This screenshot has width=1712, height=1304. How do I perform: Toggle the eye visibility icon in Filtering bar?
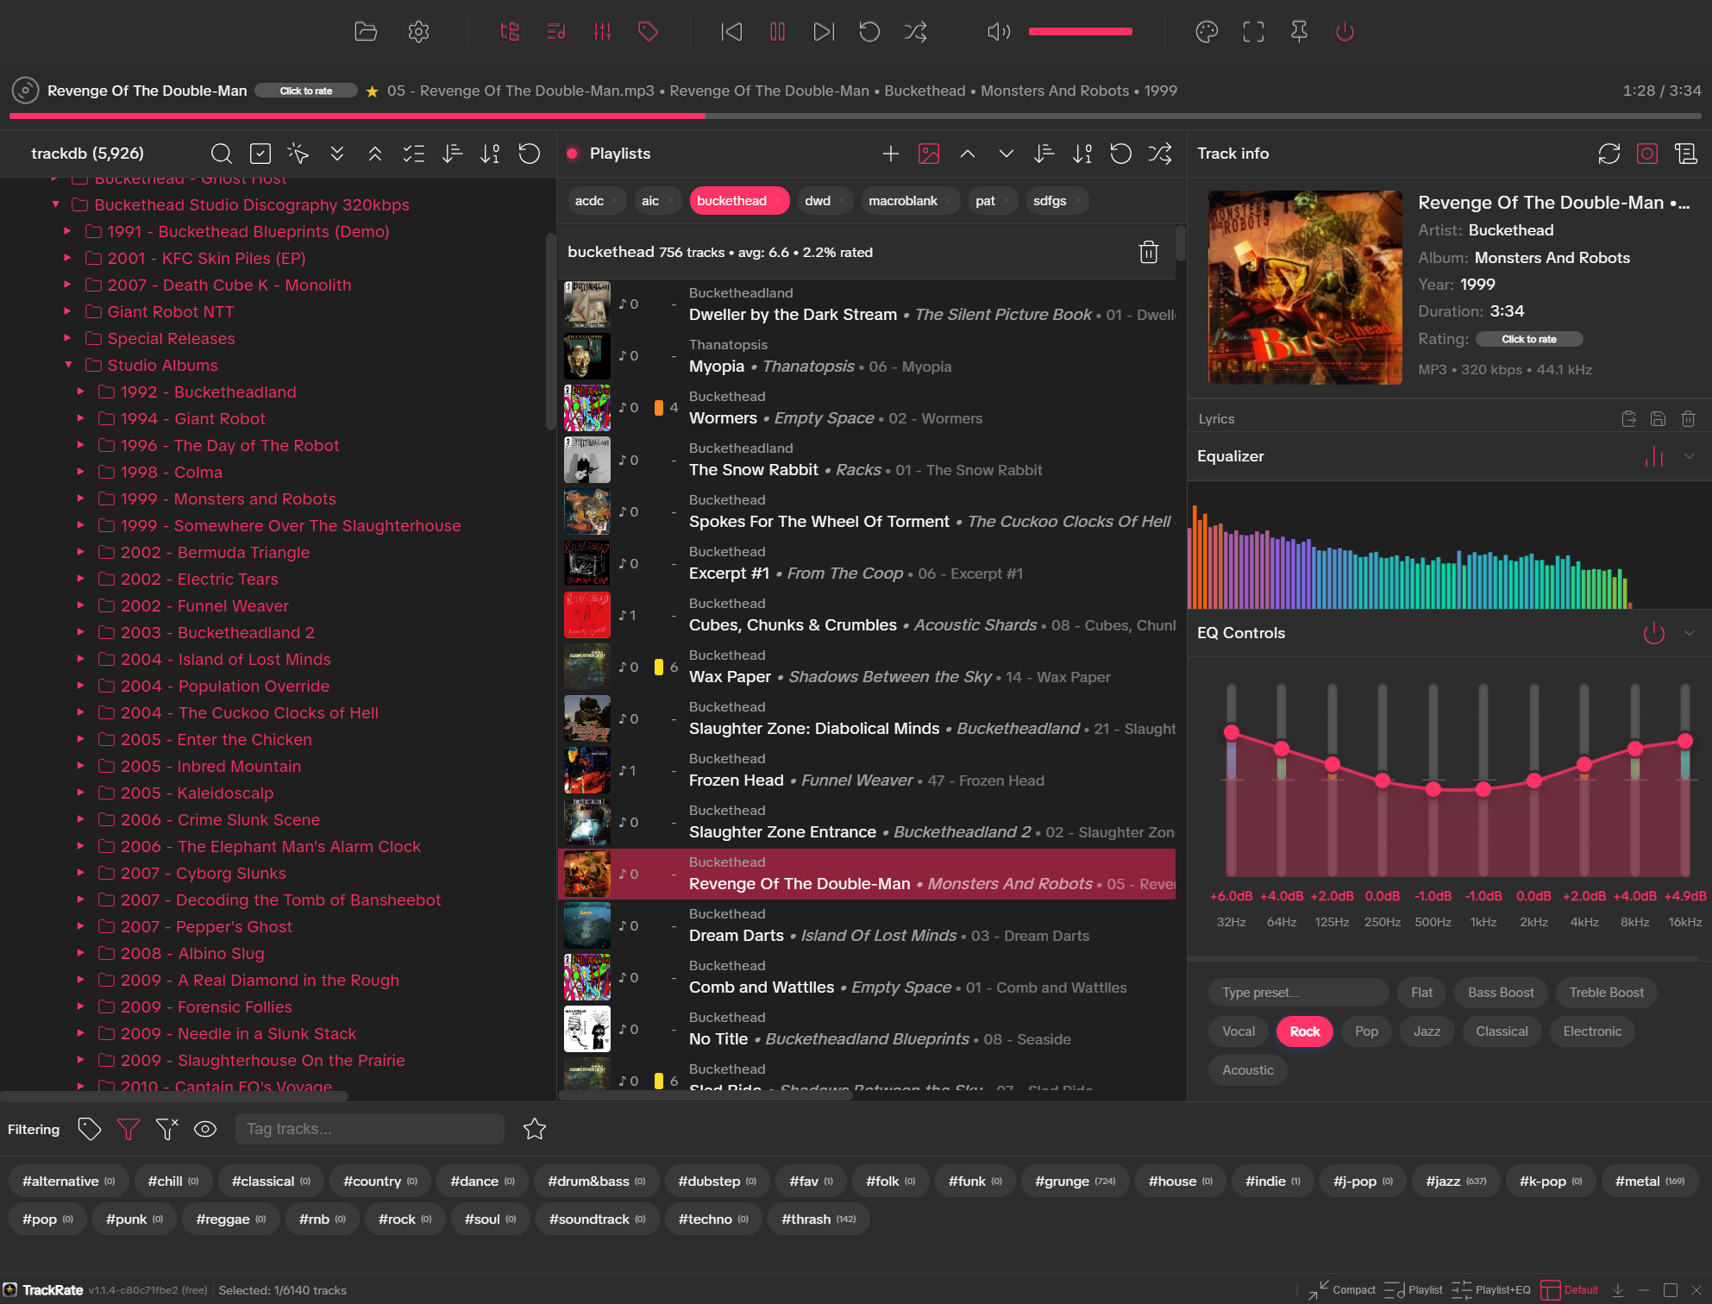point(205,1129)
